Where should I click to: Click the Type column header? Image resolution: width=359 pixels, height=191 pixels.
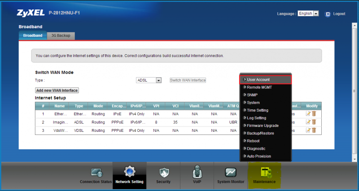pyautogui.click(x=79, y=106)
